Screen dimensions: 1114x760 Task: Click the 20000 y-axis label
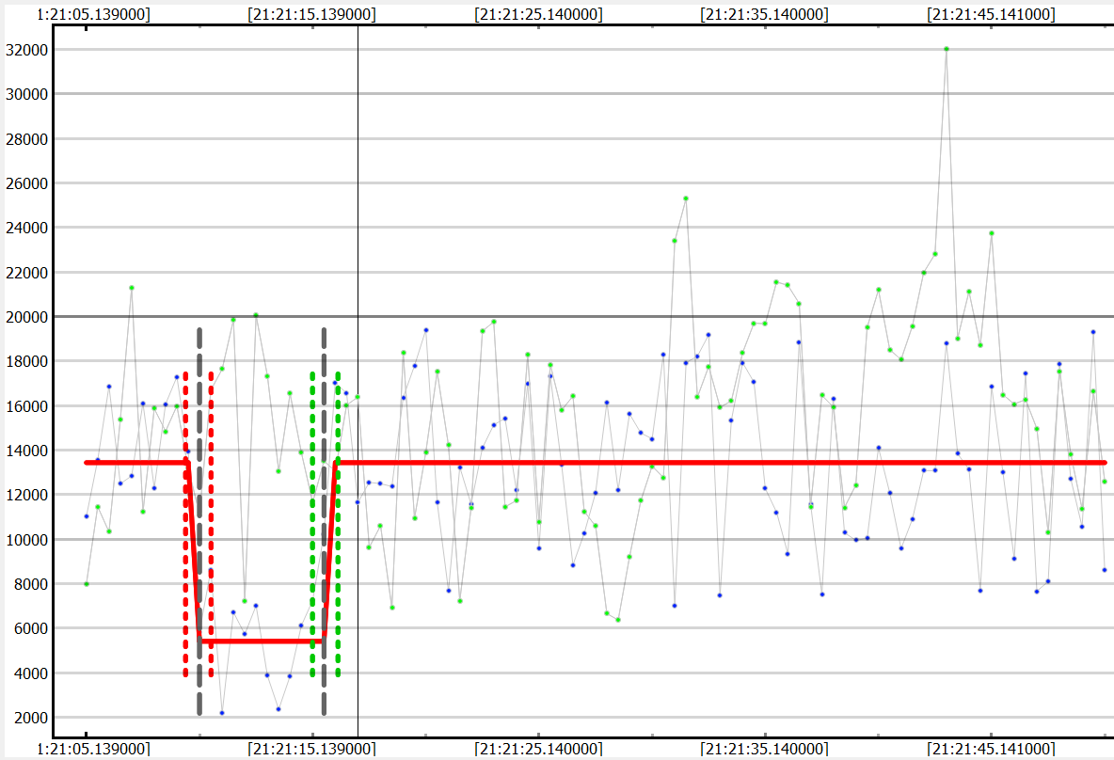click(27, 318)
